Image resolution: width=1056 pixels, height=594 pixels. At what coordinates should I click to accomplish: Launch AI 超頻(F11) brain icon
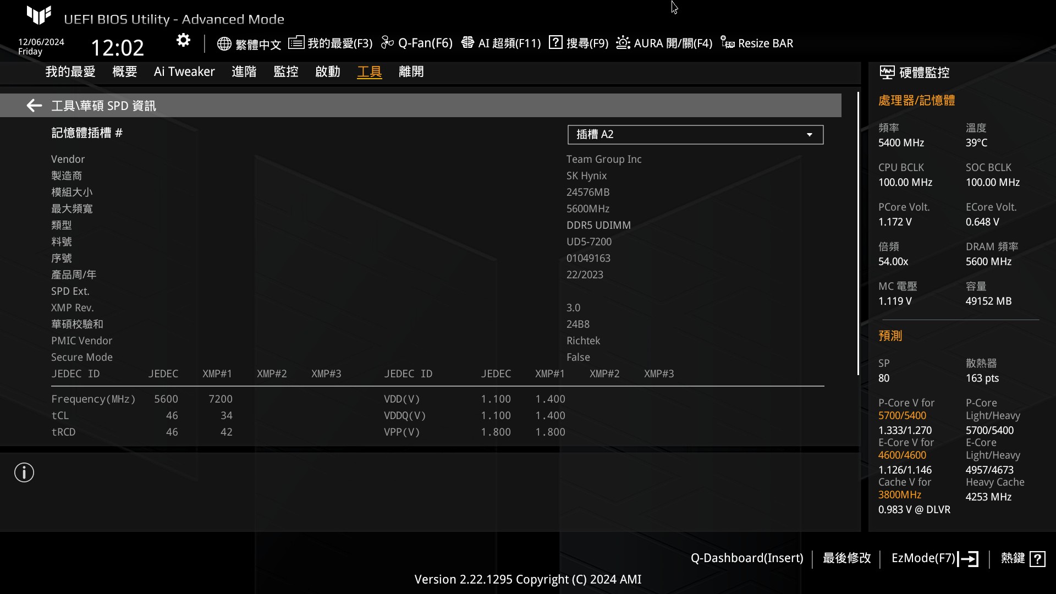(x=468, y=42)
